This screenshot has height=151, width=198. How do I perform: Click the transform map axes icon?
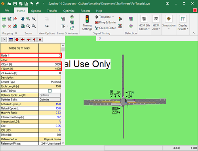(15, 19)
